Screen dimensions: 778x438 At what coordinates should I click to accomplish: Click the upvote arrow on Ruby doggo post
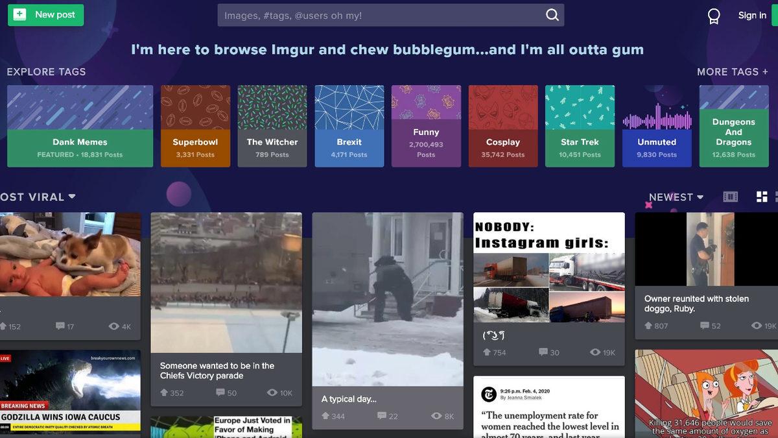pos(648,326)
